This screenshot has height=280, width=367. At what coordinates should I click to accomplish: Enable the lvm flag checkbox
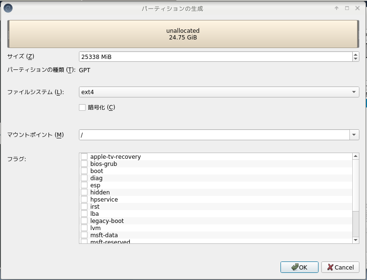(x=84, y=228)
